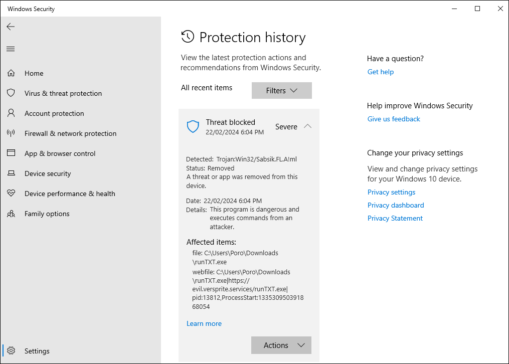Open Settings label in sidebar
This screenshot has height=364, width=509.
pyautogui.click(x=37, y=351)
